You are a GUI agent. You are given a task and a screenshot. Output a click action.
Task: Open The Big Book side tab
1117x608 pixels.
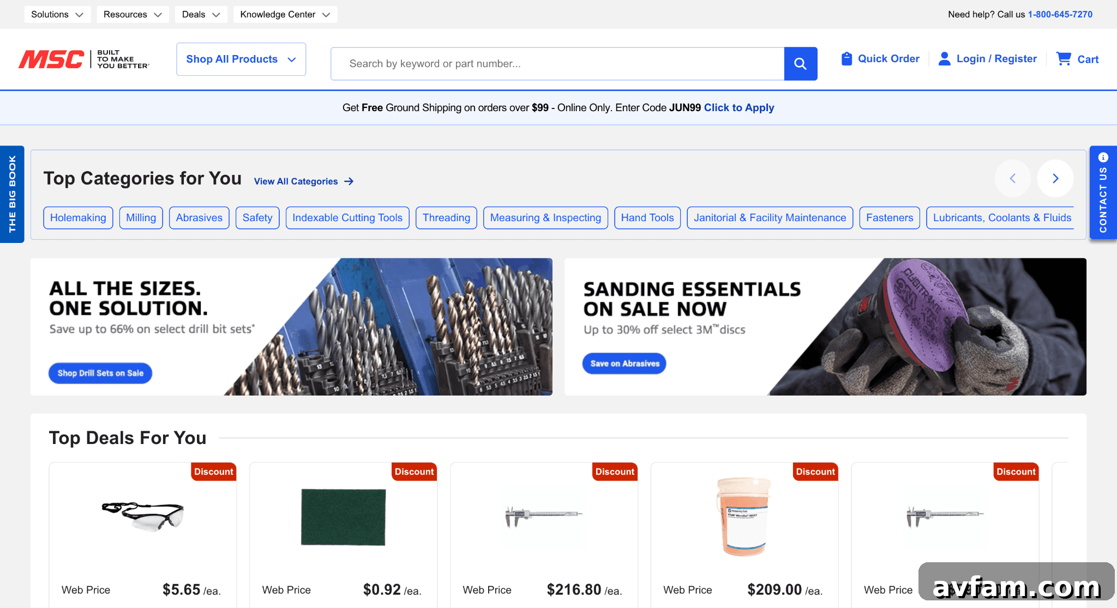[12, 194]
